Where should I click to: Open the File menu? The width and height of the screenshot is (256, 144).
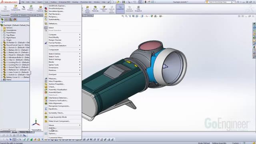coord(23,2)
